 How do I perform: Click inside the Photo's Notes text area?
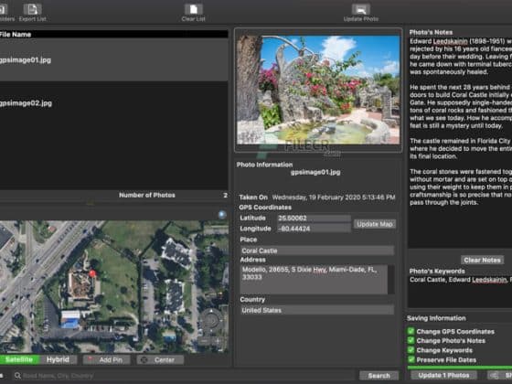[x=460, y=142]
